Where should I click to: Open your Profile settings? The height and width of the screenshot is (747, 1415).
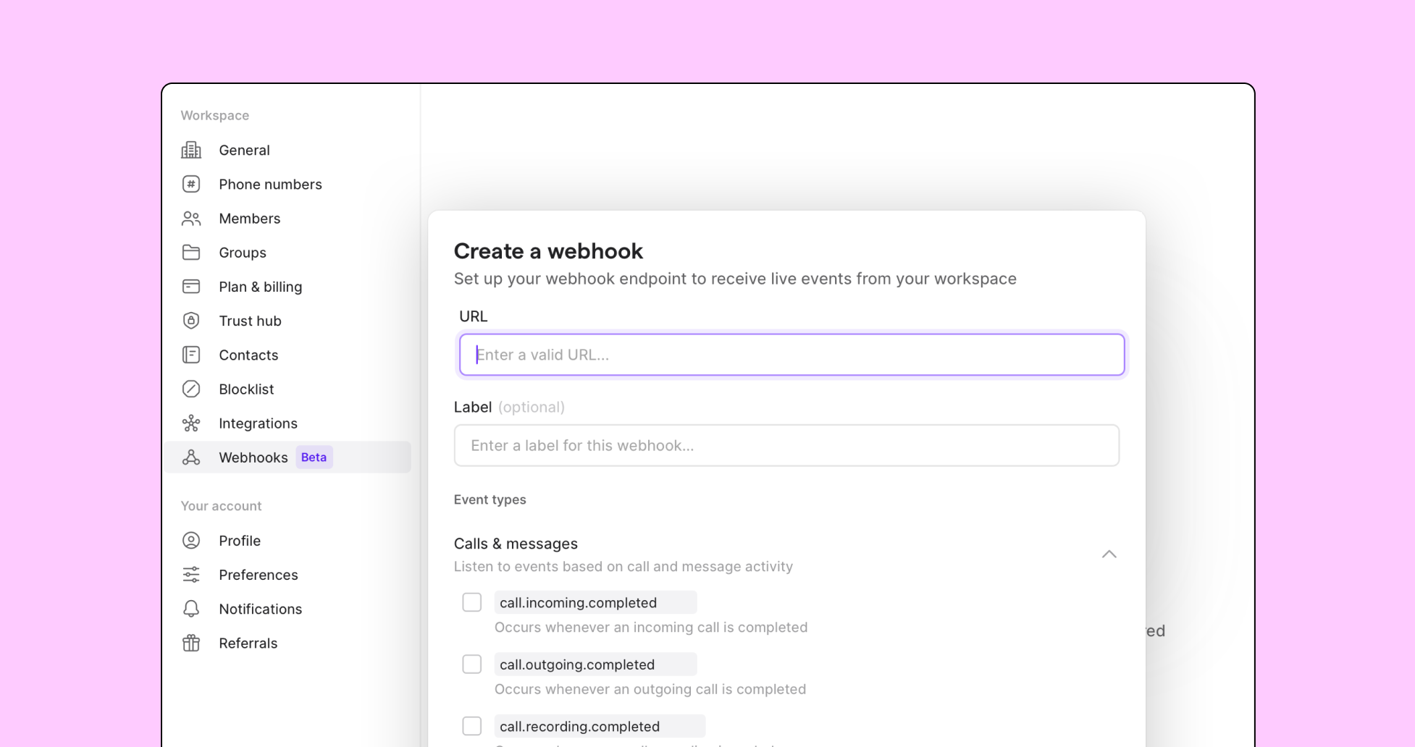coord(240,540)
